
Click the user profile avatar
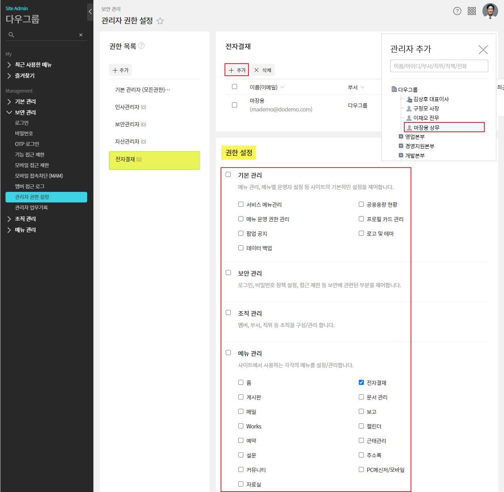pos(490,11)
